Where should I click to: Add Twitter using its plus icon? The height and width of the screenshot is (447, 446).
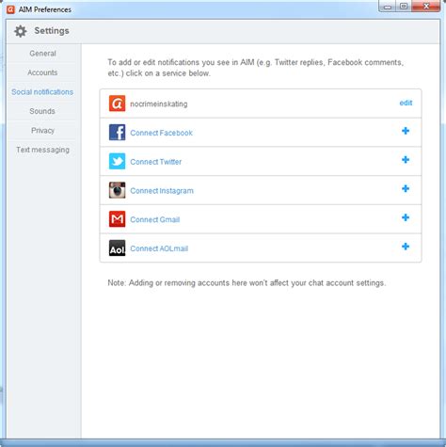pyautogui.click(x=406, y=160)
